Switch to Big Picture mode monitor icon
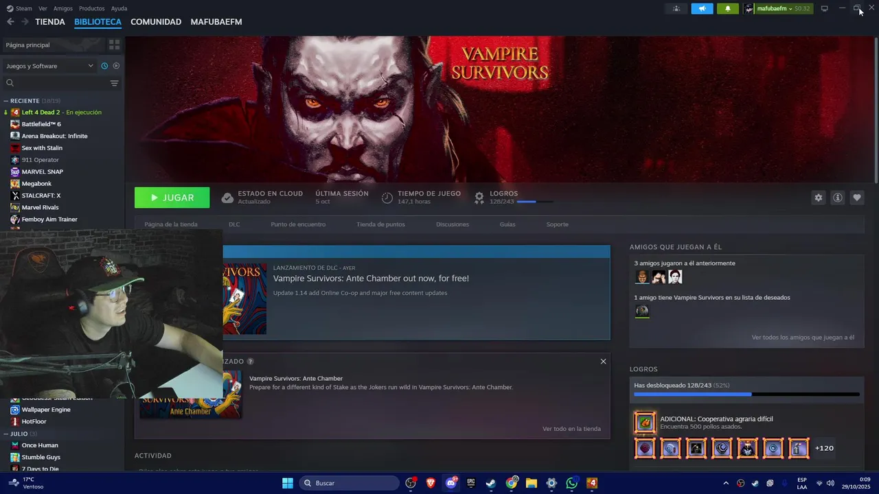 click(x=824, y=8)
